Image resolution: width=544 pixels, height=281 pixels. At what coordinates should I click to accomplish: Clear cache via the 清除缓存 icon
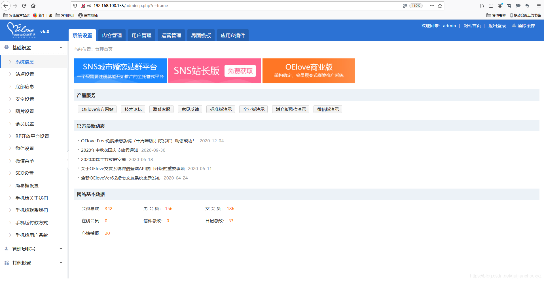click(514, 26)
